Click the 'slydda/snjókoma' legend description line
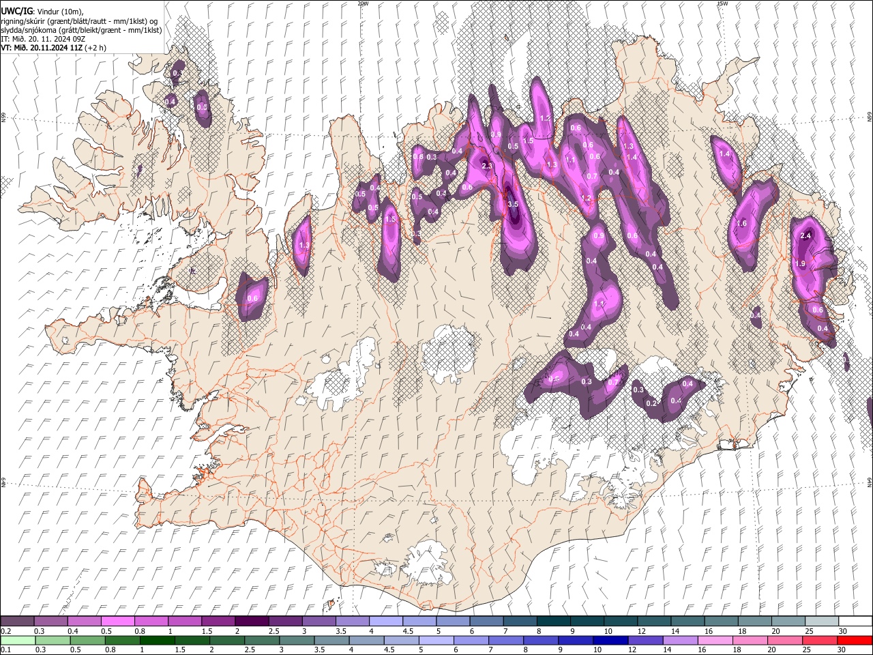Screen dimensions: 873x655 point(81,30)
